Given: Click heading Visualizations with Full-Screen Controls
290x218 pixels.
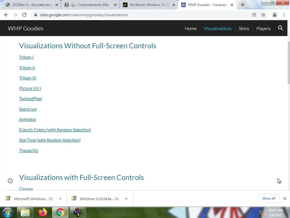Looking at the screenshot, I should [x=81, y=177].
